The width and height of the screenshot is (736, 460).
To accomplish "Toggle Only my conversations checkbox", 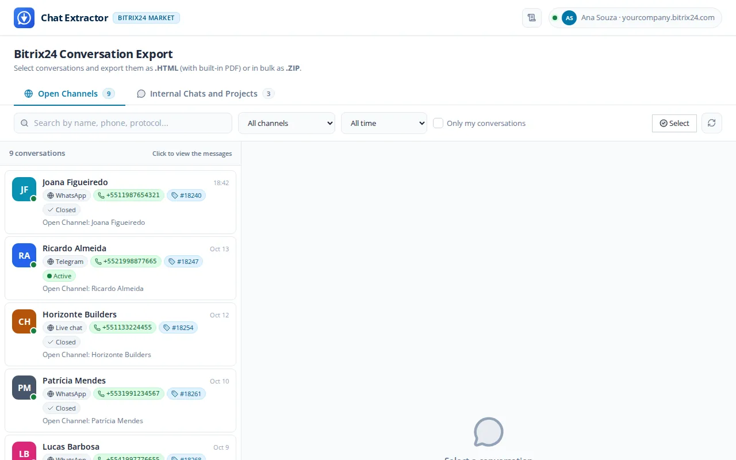I will 438,123.
